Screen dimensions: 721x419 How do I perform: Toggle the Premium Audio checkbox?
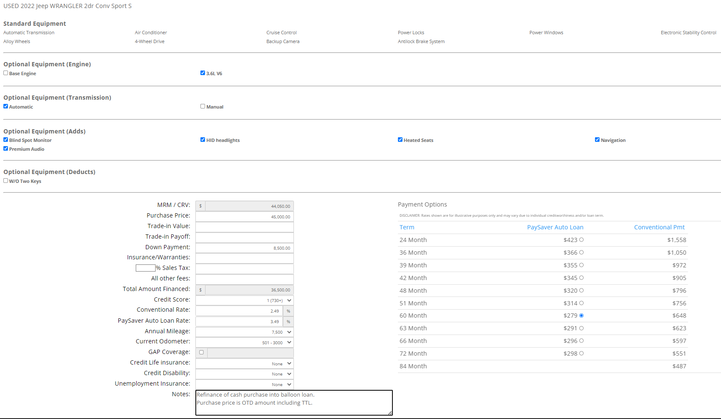5,149
